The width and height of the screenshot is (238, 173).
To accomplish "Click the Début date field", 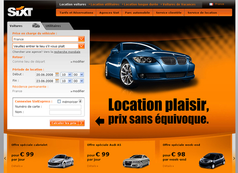I will [45, 74].
